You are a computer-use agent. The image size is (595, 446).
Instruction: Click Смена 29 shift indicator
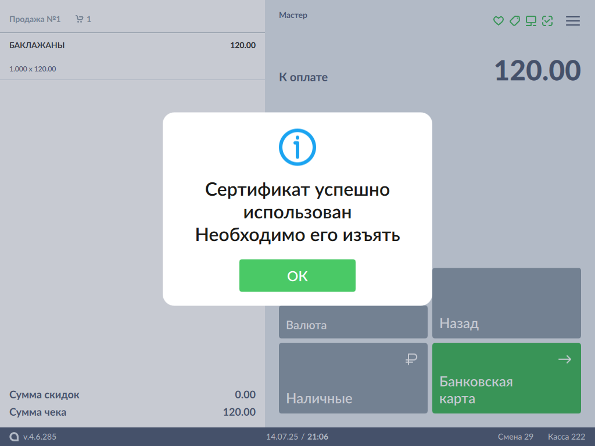pyautogui.click(x=515, y=437)
